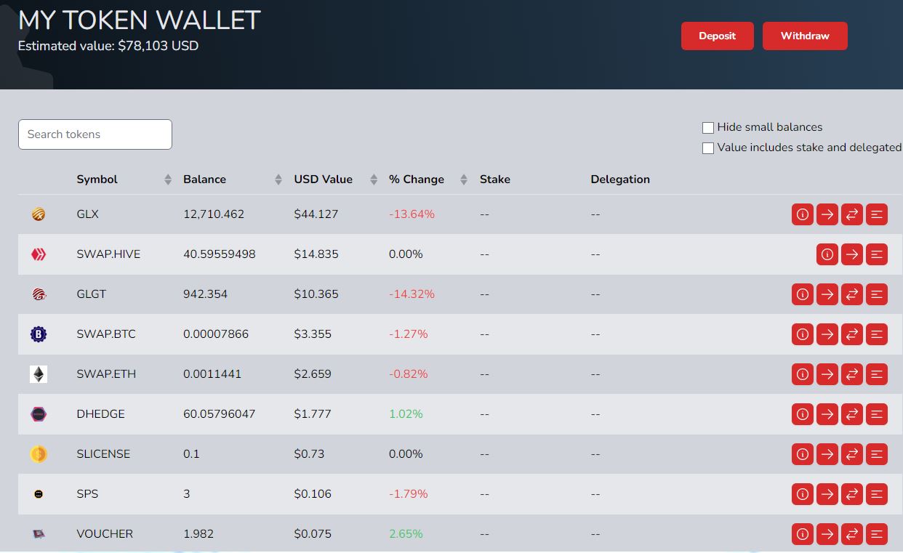Click the GLX token logo
The height and width of the screenshot is (553, 903).
[39, 214]
